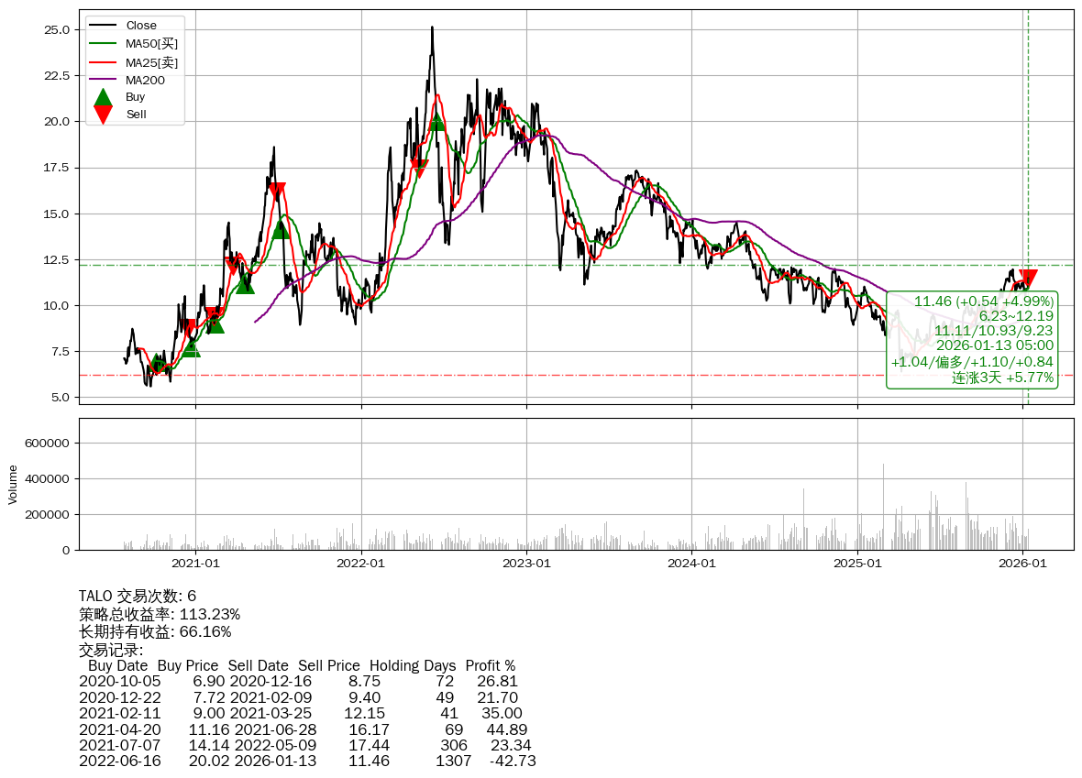Click the buy marker at the 20.02 price in 2022
Viewport: 1082px width, 778px height.
(x=436, y=122)
